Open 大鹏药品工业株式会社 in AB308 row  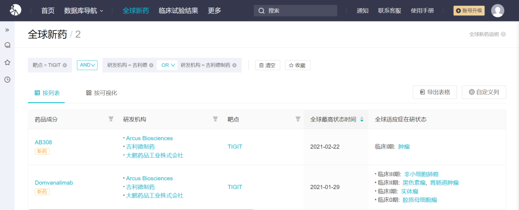(155, 155)
